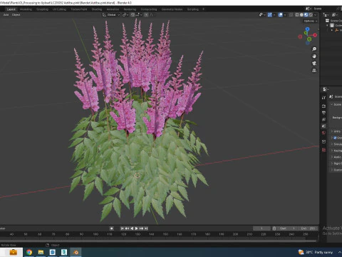Click the Scene name field in top bar

324,9
